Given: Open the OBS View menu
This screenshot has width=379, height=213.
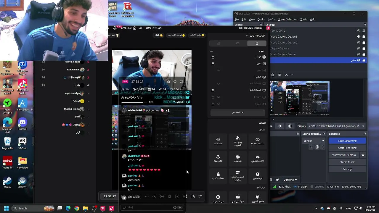Looking at the screenshot, I should 252,20.
